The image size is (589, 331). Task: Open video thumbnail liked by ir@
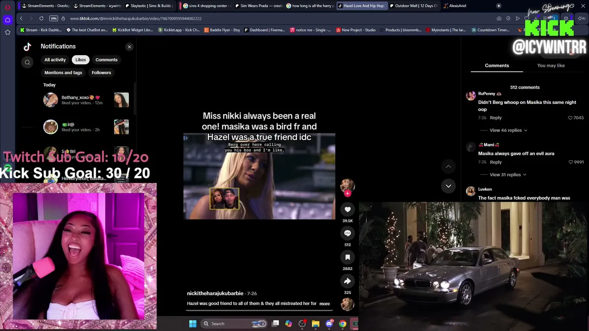pos(121,127)
